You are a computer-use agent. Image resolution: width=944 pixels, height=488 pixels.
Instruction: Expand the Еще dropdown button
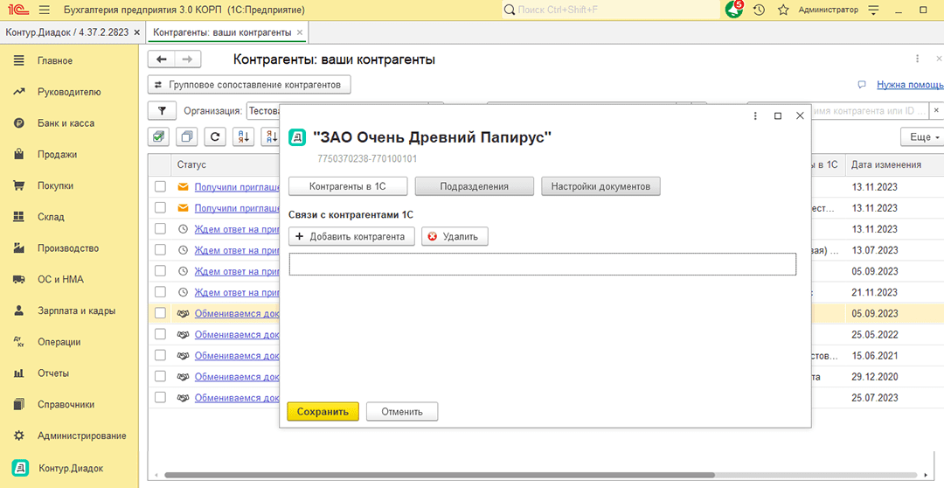pos(924,137)
